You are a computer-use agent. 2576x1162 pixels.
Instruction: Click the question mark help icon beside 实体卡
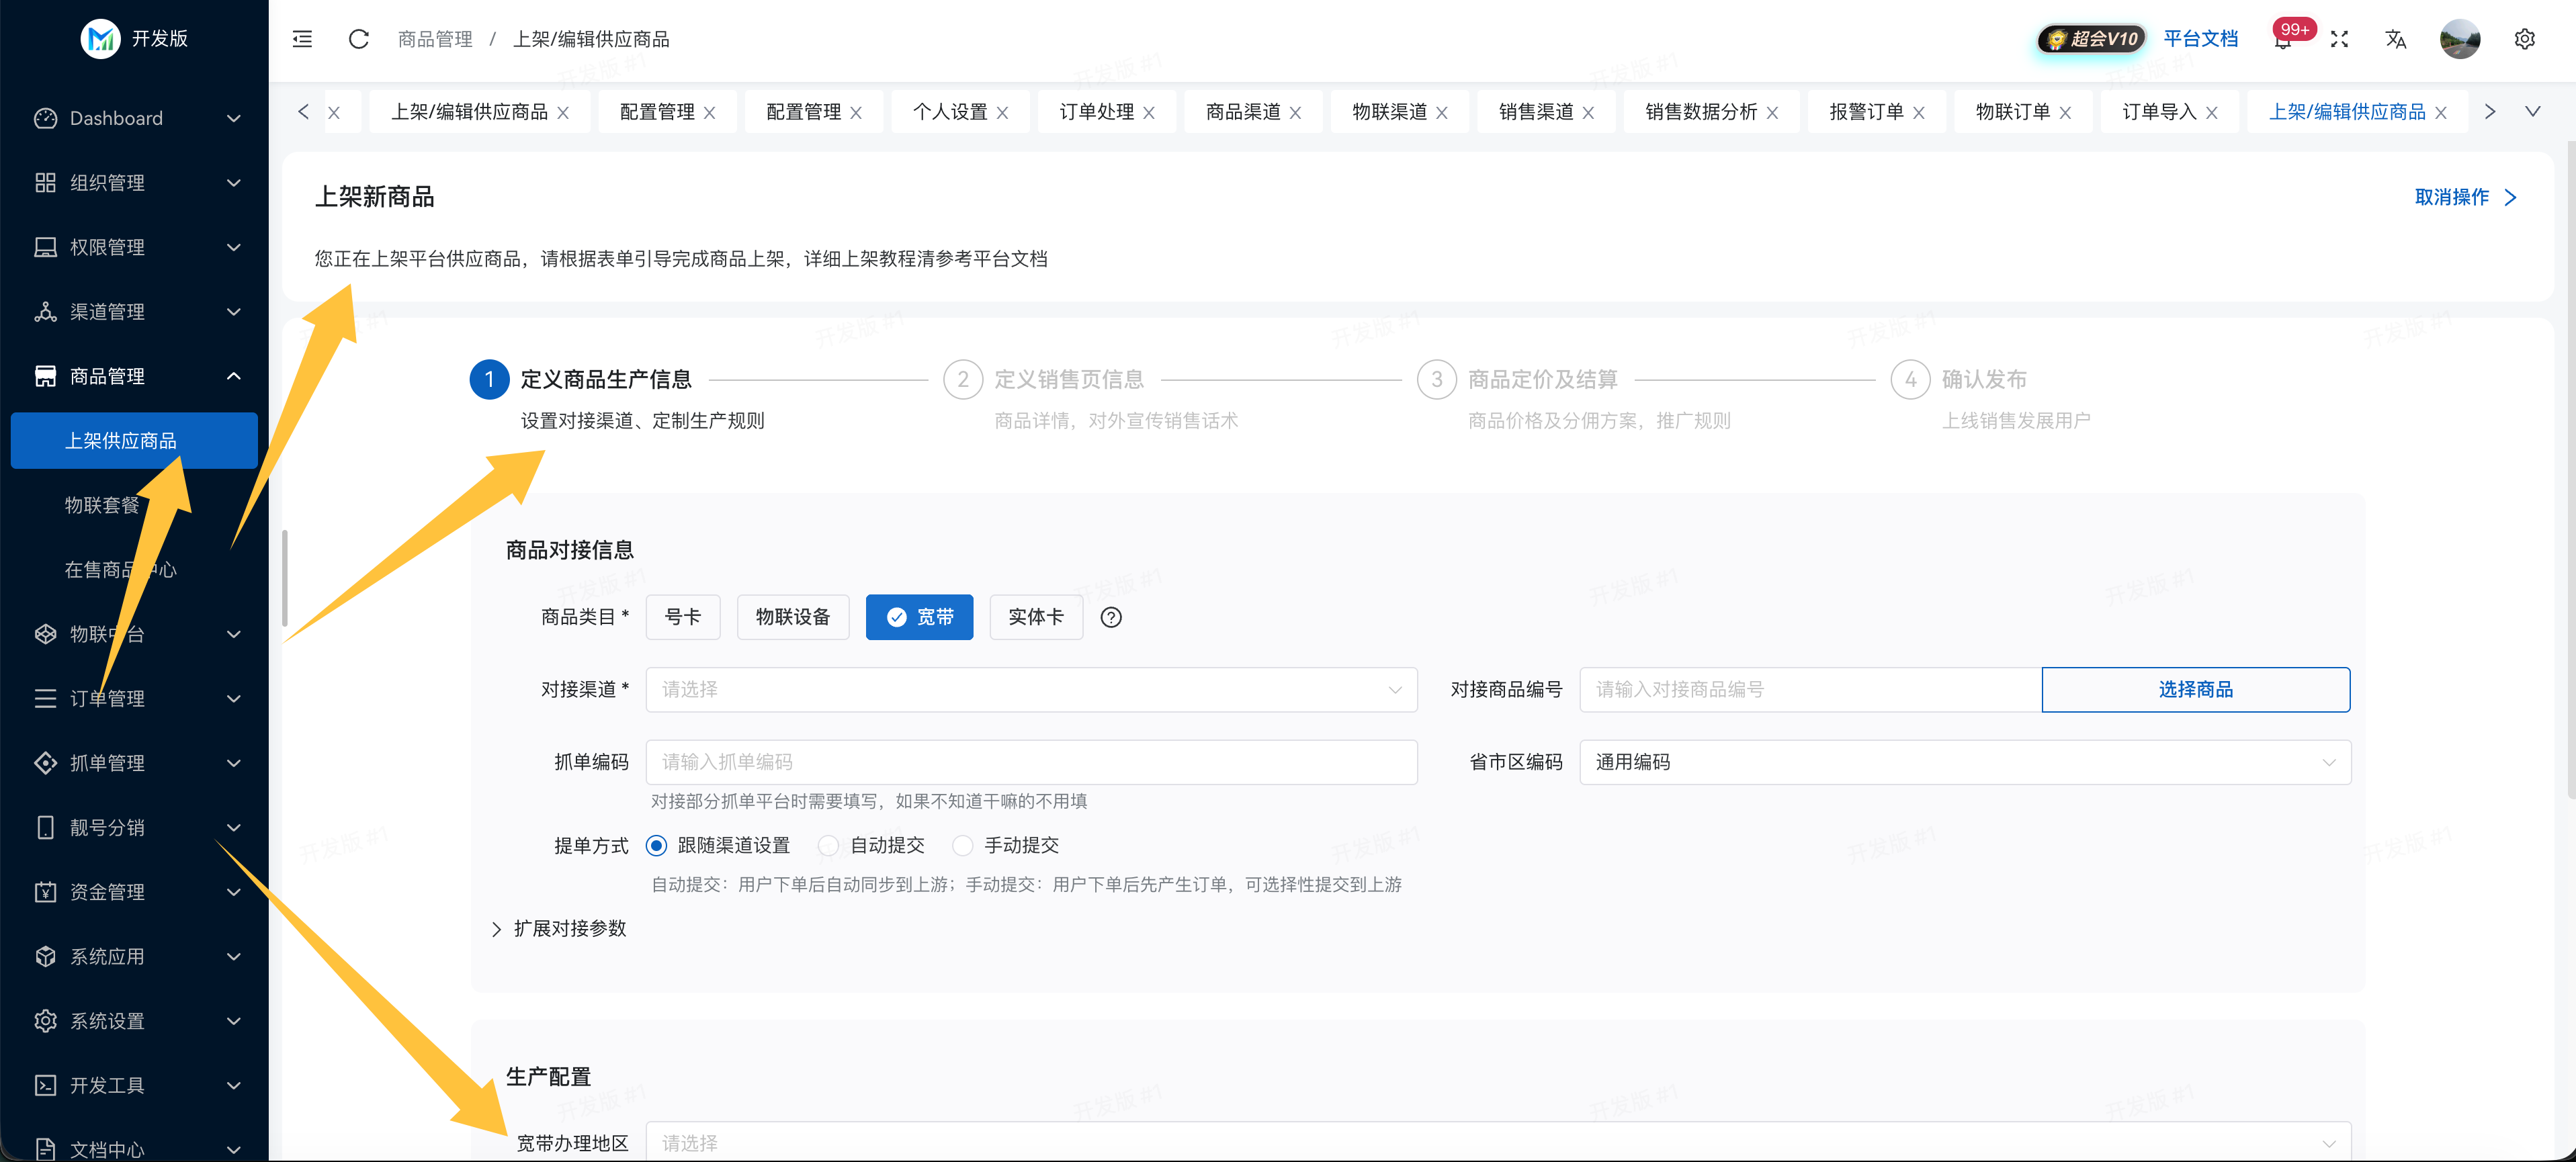coord(1110,617)
